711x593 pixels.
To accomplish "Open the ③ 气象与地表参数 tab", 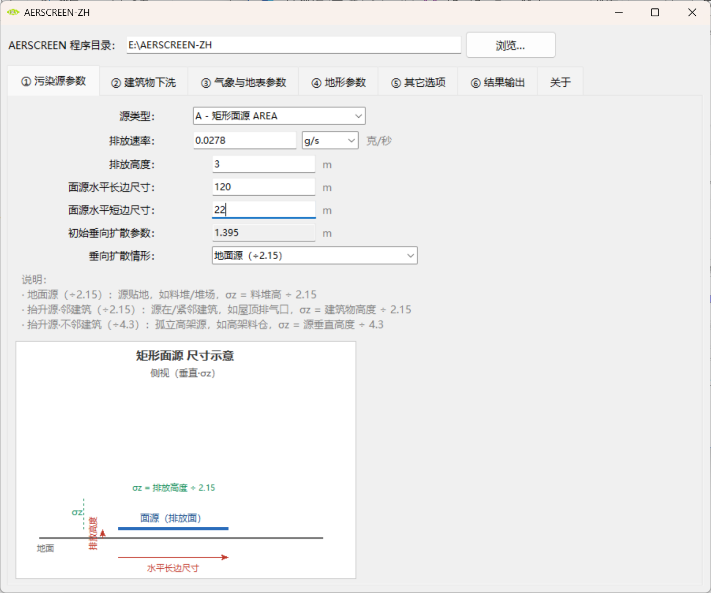I will click(x=243, y=83).
